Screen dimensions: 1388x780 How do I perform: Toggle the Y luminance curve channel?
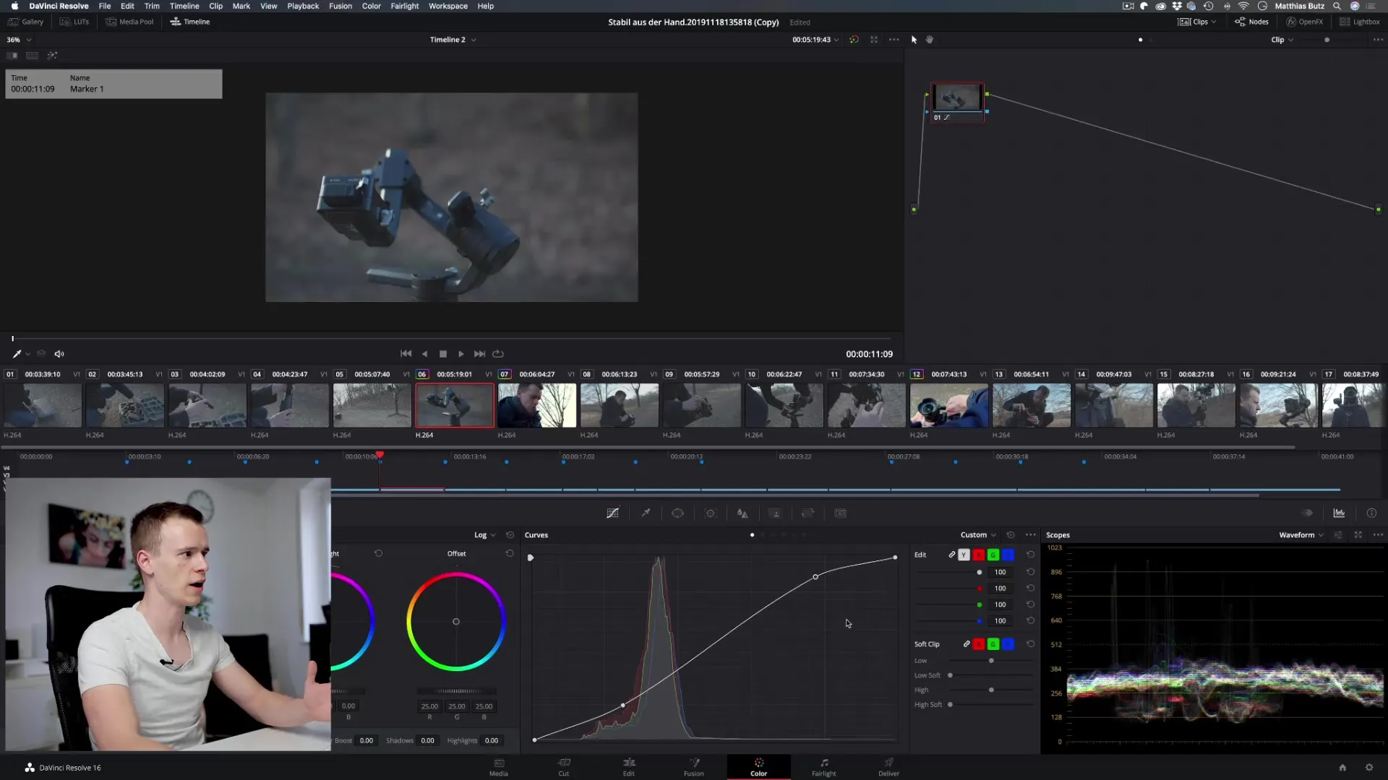(x=964, y=555)
